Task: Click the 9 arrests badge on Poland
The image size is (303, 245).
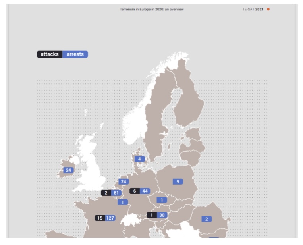Action: (x=178, y=181)
